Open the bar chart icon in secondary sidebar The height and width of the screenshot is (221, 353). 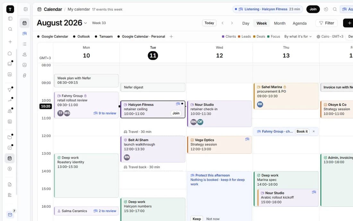point(24,65)
